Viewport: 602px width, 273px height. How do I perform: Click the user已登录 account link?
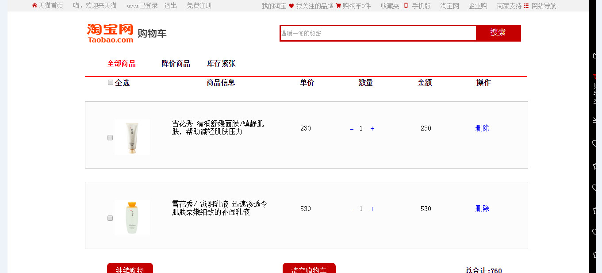pyautogui.click(x=142, y=6)
